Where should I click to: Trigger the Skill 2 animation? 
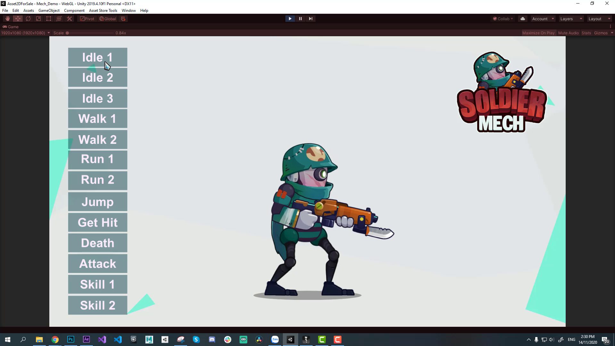(x=98, y=305)
